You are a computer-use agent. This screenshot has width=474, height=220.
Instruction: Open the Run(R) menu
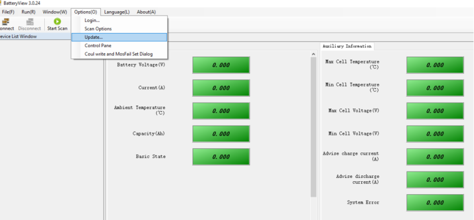28,12
